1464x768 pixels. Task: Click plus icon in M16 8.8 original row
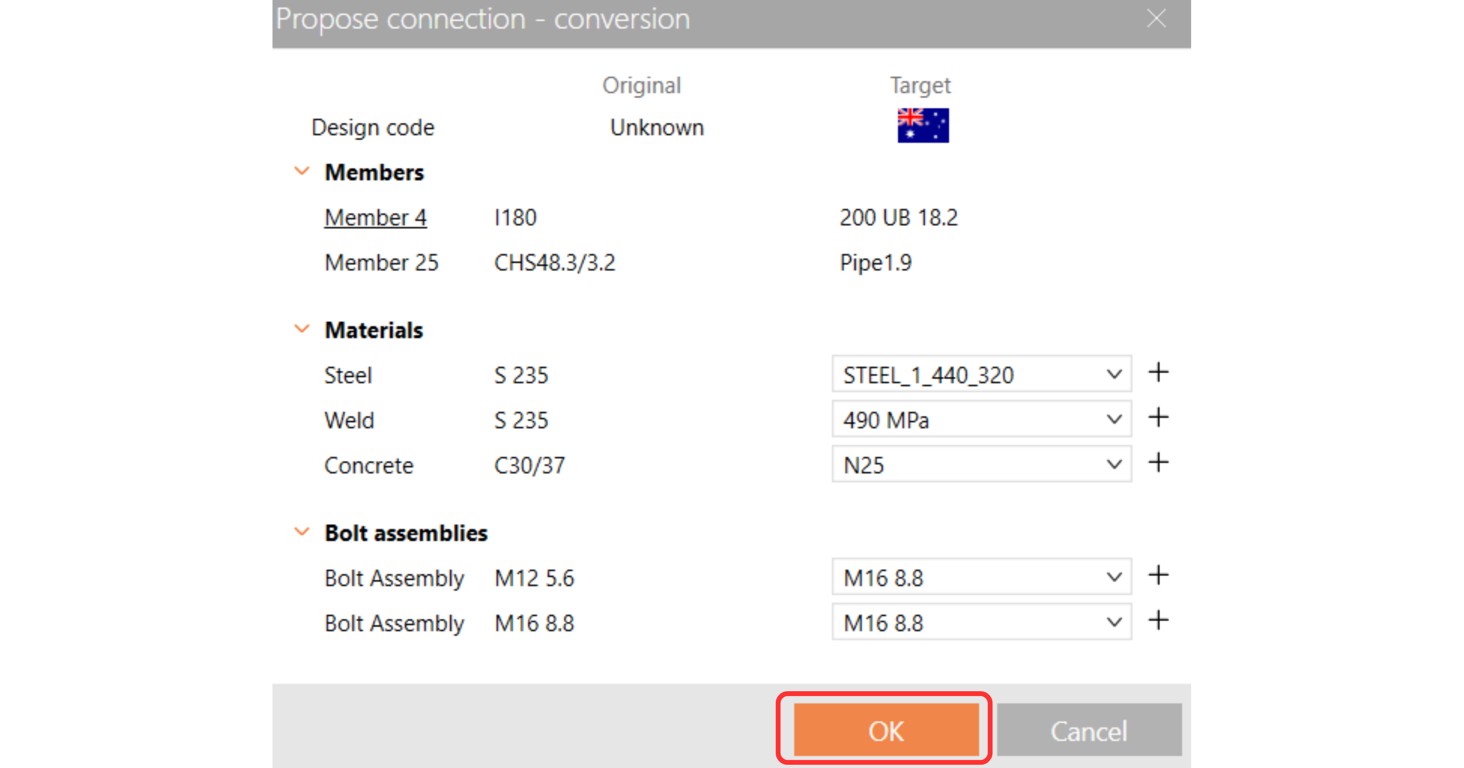click(x=1158, y=621)
